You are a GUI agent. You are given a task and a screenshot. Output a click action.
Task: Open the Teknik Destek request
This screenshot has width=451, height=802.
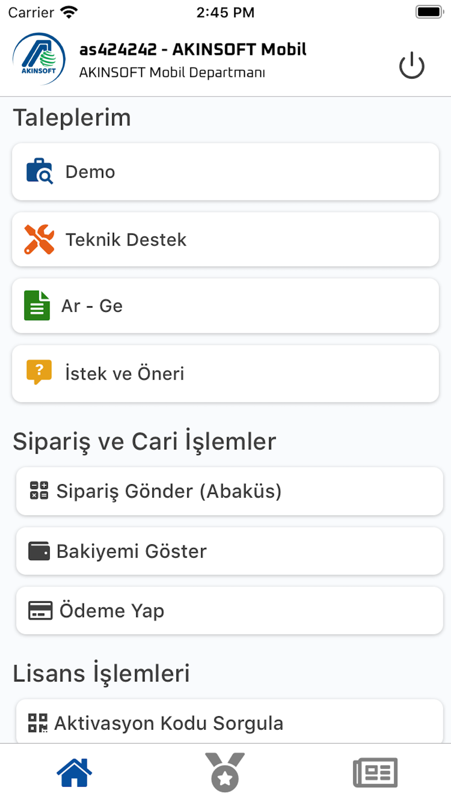pyautogui.click(x=225, y=240)
